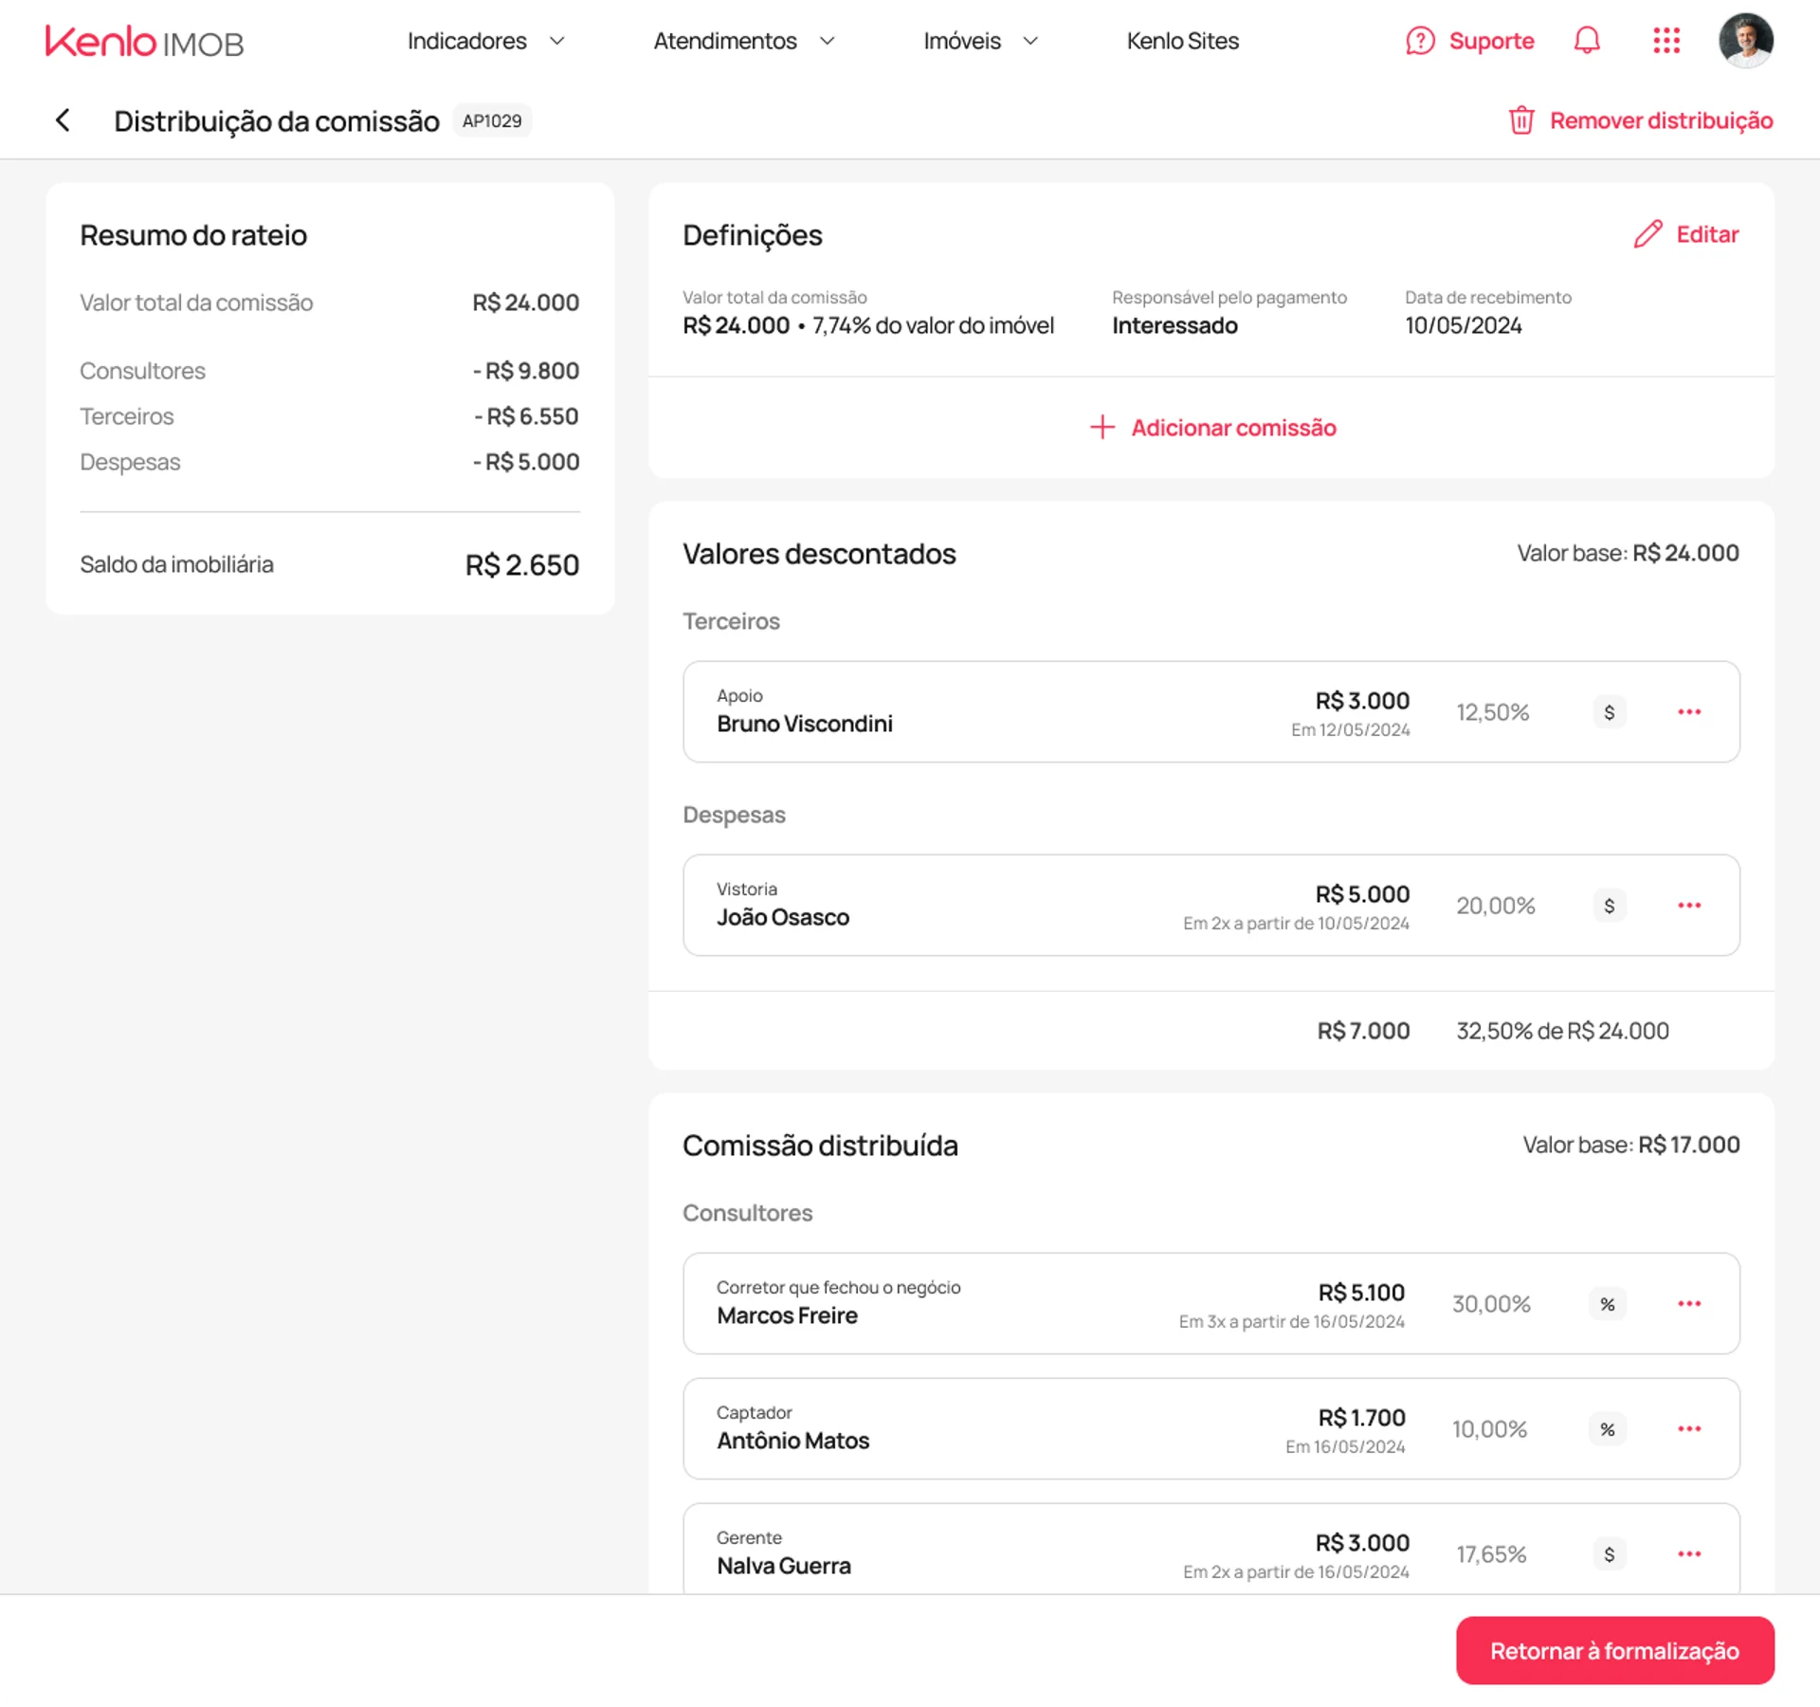Open the Suporte help icon

1419,41
